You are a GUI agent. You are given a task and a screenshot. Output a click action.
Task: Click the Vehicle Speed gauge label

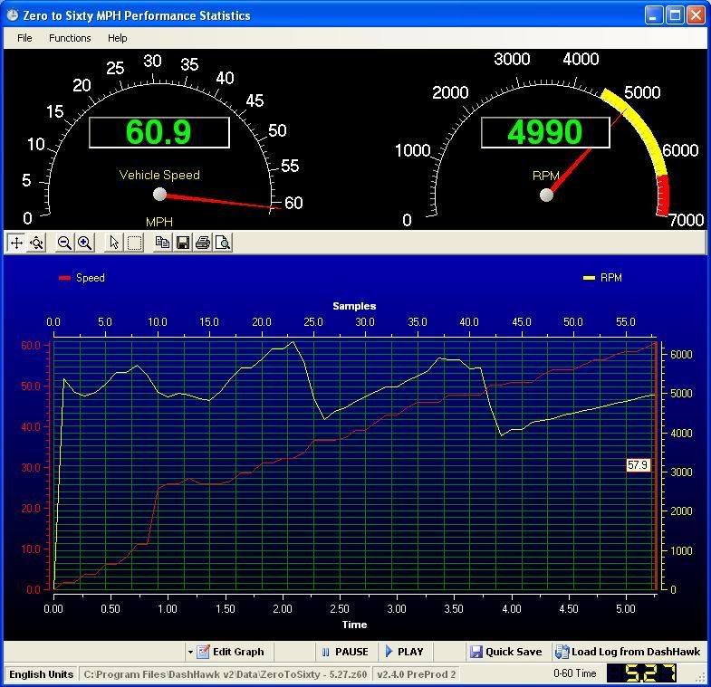159,175
